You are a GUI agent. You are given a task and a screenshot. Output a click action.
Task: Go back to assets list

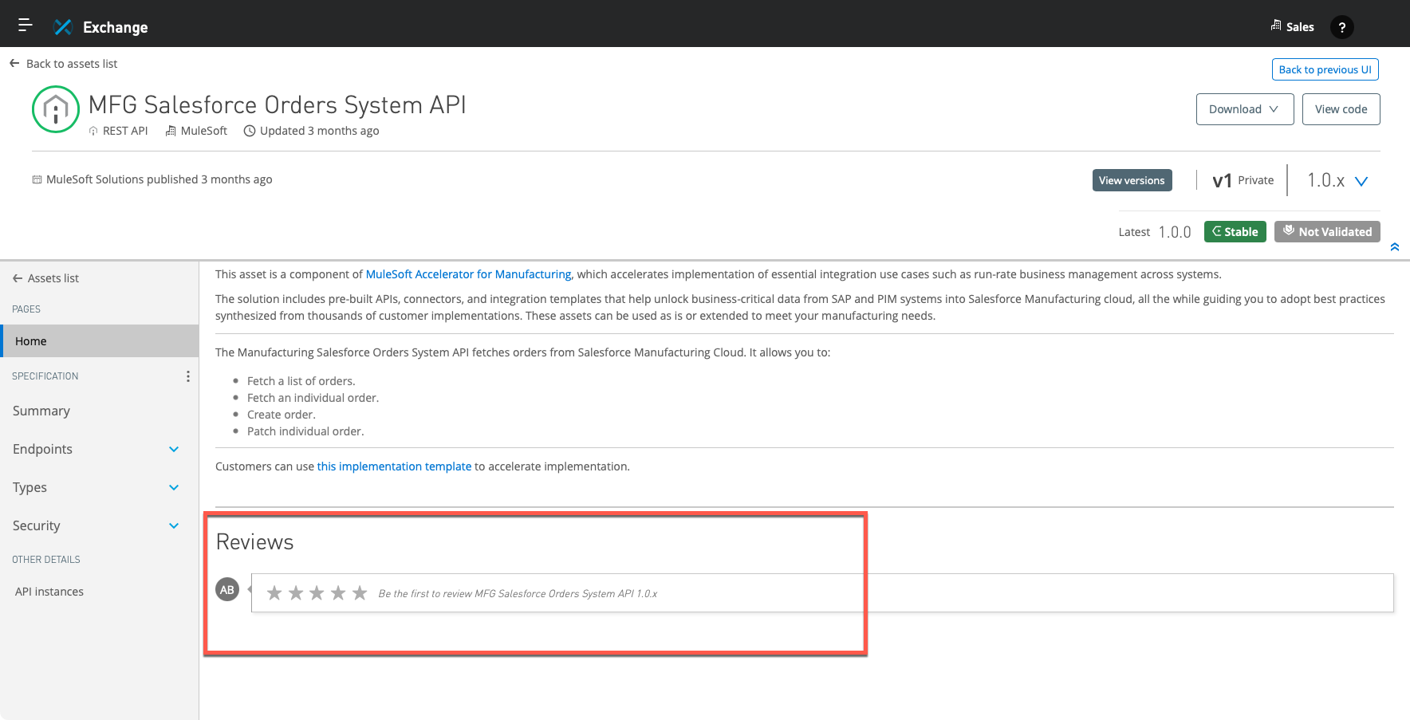coord(64,64)
